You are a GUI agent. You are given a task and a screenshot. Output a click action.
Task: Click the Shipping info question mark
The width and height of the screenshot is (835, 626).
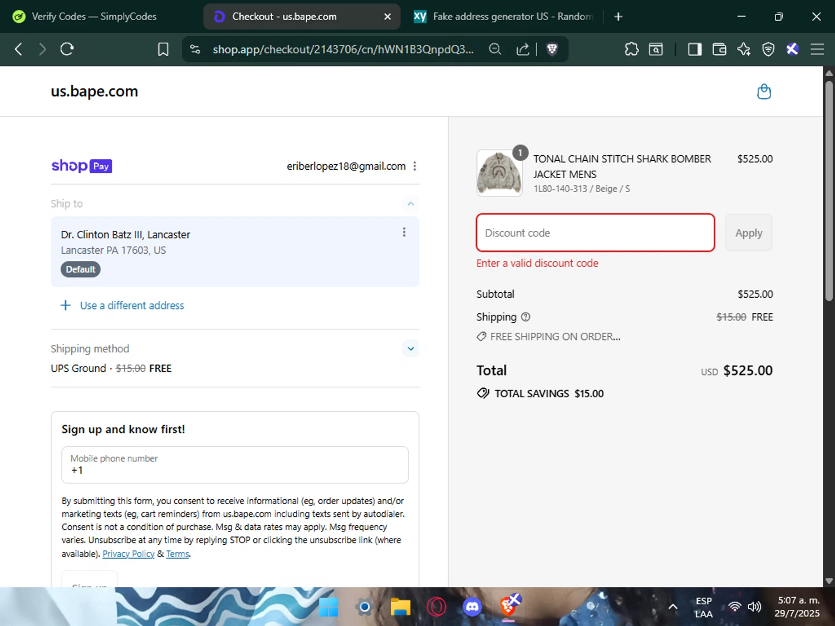coord(525,317)
